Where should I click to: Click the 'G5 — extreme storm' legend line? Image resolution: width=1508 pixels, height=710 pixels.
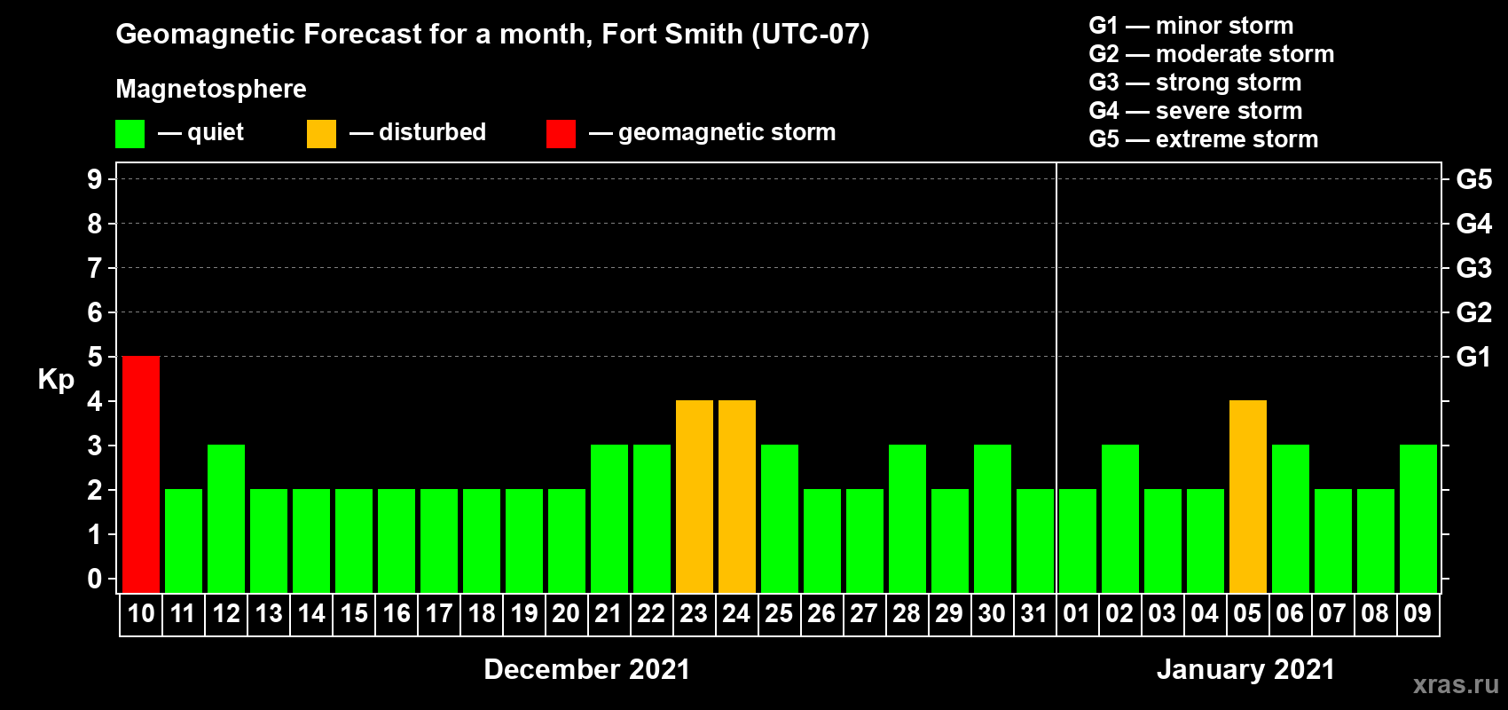[x=1204, y=139]
